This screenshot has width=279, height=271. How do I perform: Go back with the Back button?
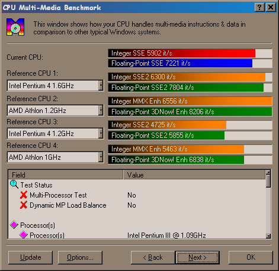click(x=153, y=257)
